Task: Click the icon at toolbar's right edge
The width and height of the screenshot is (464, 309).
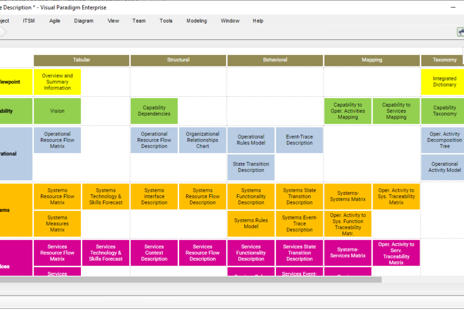Action: [x=460, y=32]
